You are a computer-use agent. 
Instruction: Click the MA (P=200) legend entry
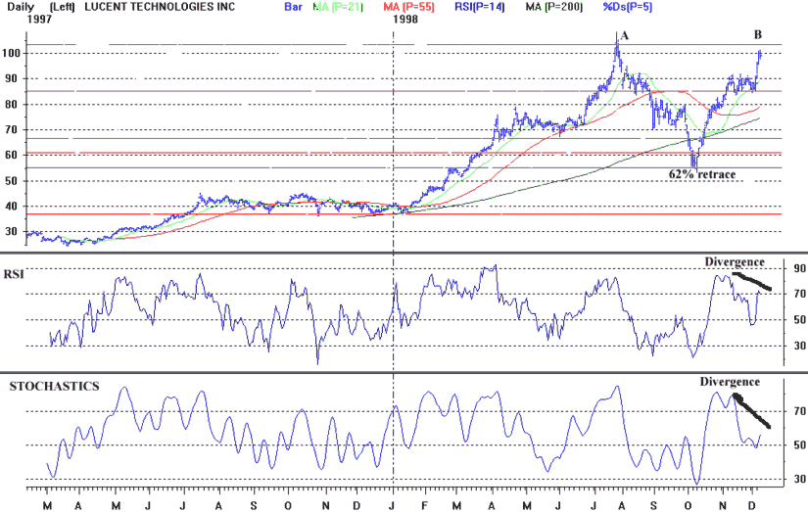click(554, 7)
